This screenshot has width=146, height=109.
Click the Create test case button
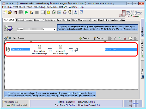tap(85, 38)
